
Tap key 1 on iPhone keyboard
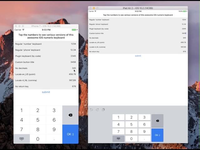22,110
